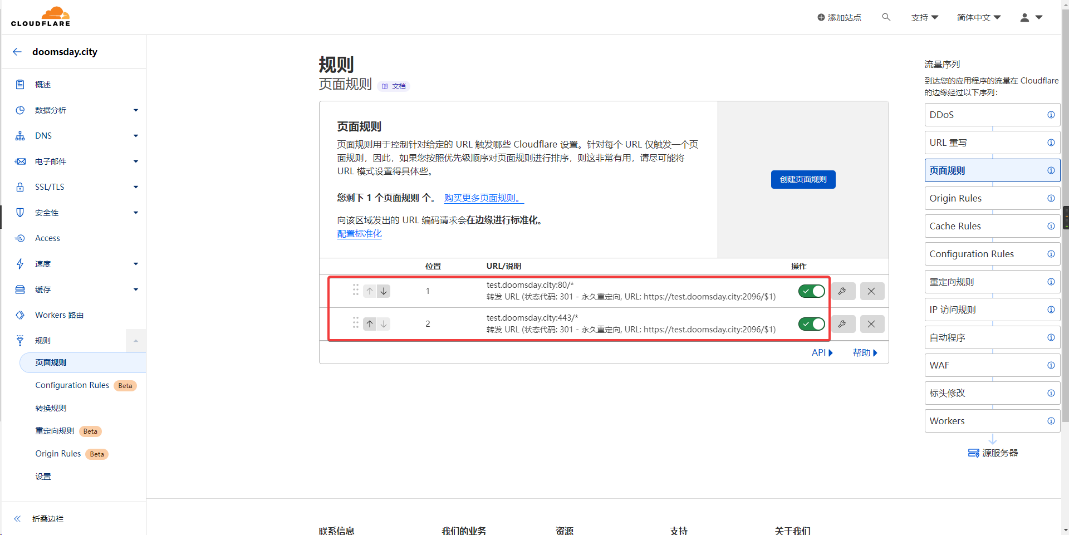Expand the SSL/TLS sidebar section

[135, 187]
